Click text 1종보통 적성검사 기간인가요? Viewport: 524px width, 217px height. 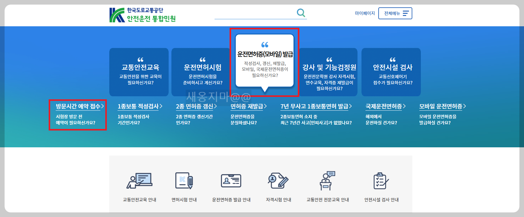click(133, 120)
